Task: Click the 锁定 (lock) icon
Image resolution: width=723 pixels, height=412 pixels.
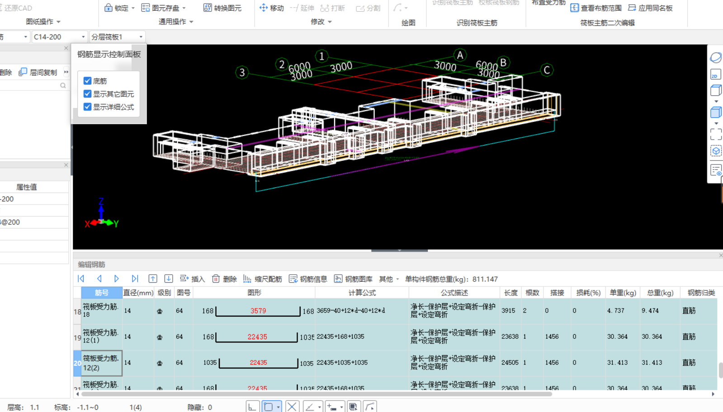Action: [109, 8]
